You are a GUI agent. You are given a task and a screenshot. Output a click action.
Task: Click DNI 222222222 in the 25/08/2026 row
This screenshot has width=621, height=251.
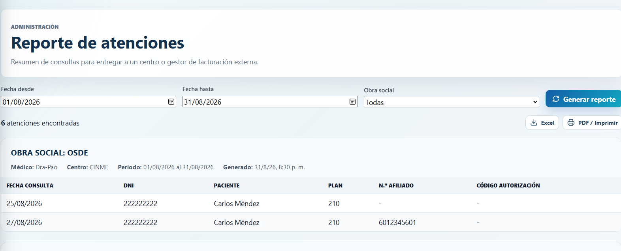pos(141,204)
